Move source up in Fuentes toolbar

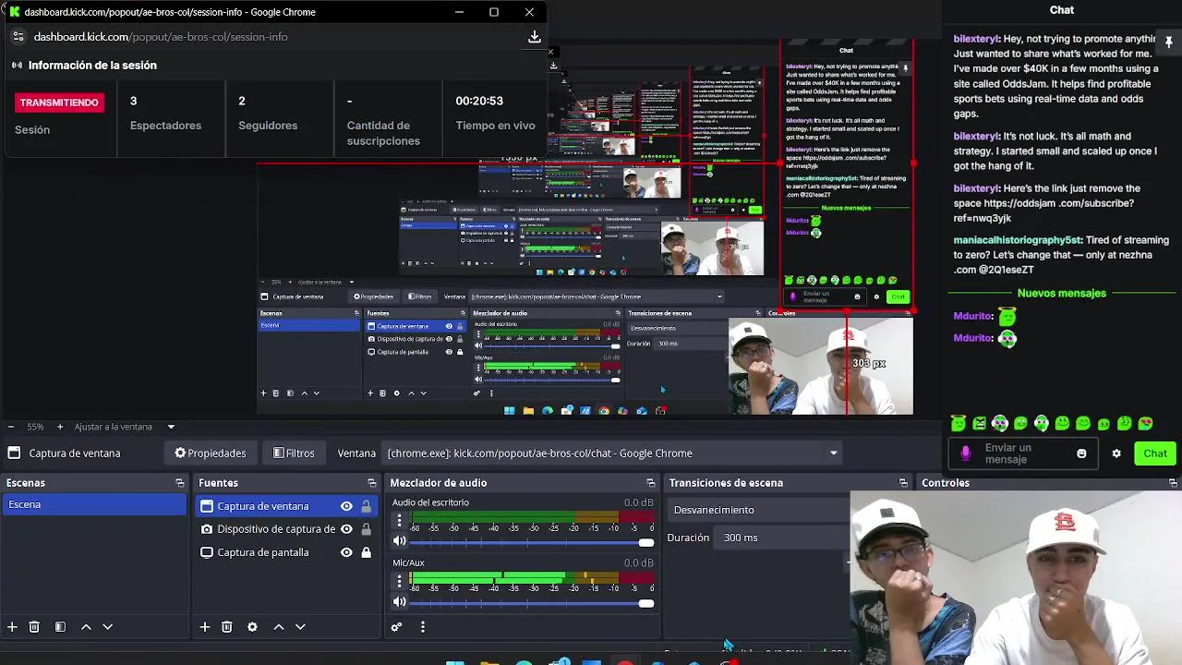tap(279, 627)
